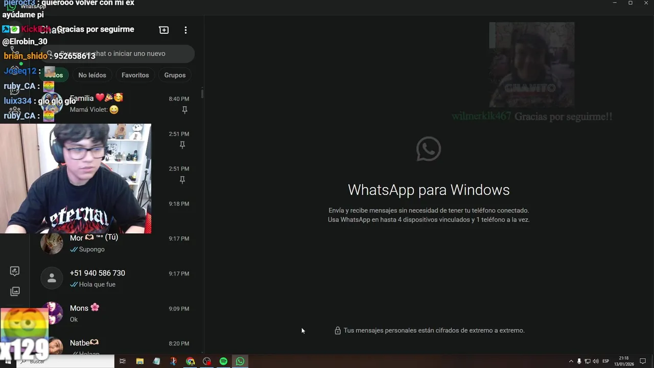
Task: Expand hidden system tray icons
Action: point(571,361)
